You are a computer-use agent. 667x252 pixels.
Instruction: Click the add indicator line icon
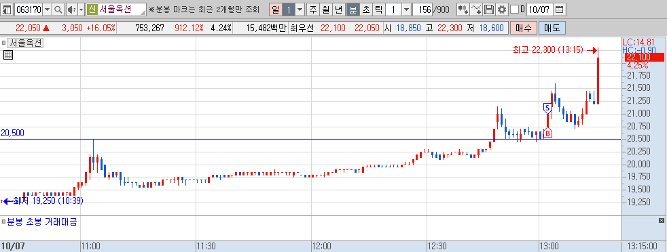coord(476,9)
